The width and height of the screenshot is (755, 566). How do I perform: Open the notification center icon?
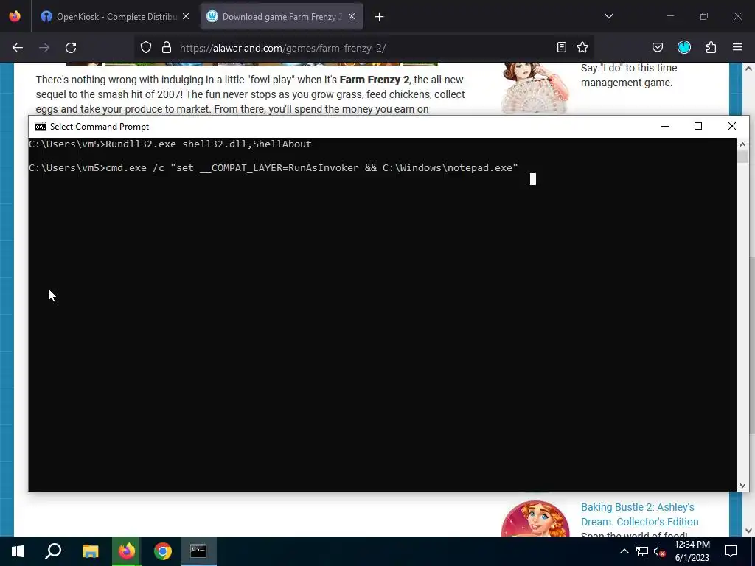coord(731,551)
